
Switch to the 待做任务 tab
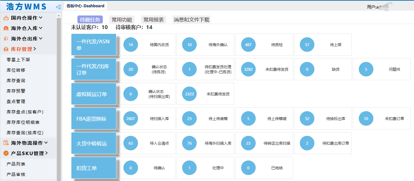click(90, 20)
